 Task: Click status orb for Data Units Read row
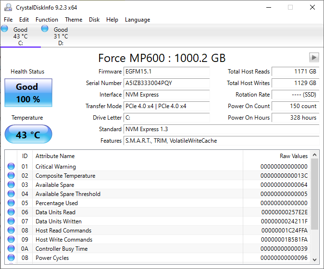[11, 212]
